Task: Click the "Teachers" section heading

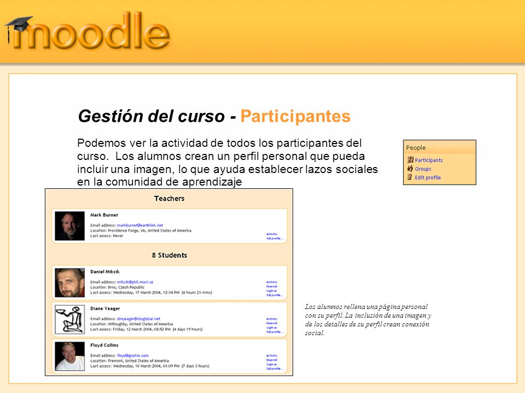Action: 169,199
